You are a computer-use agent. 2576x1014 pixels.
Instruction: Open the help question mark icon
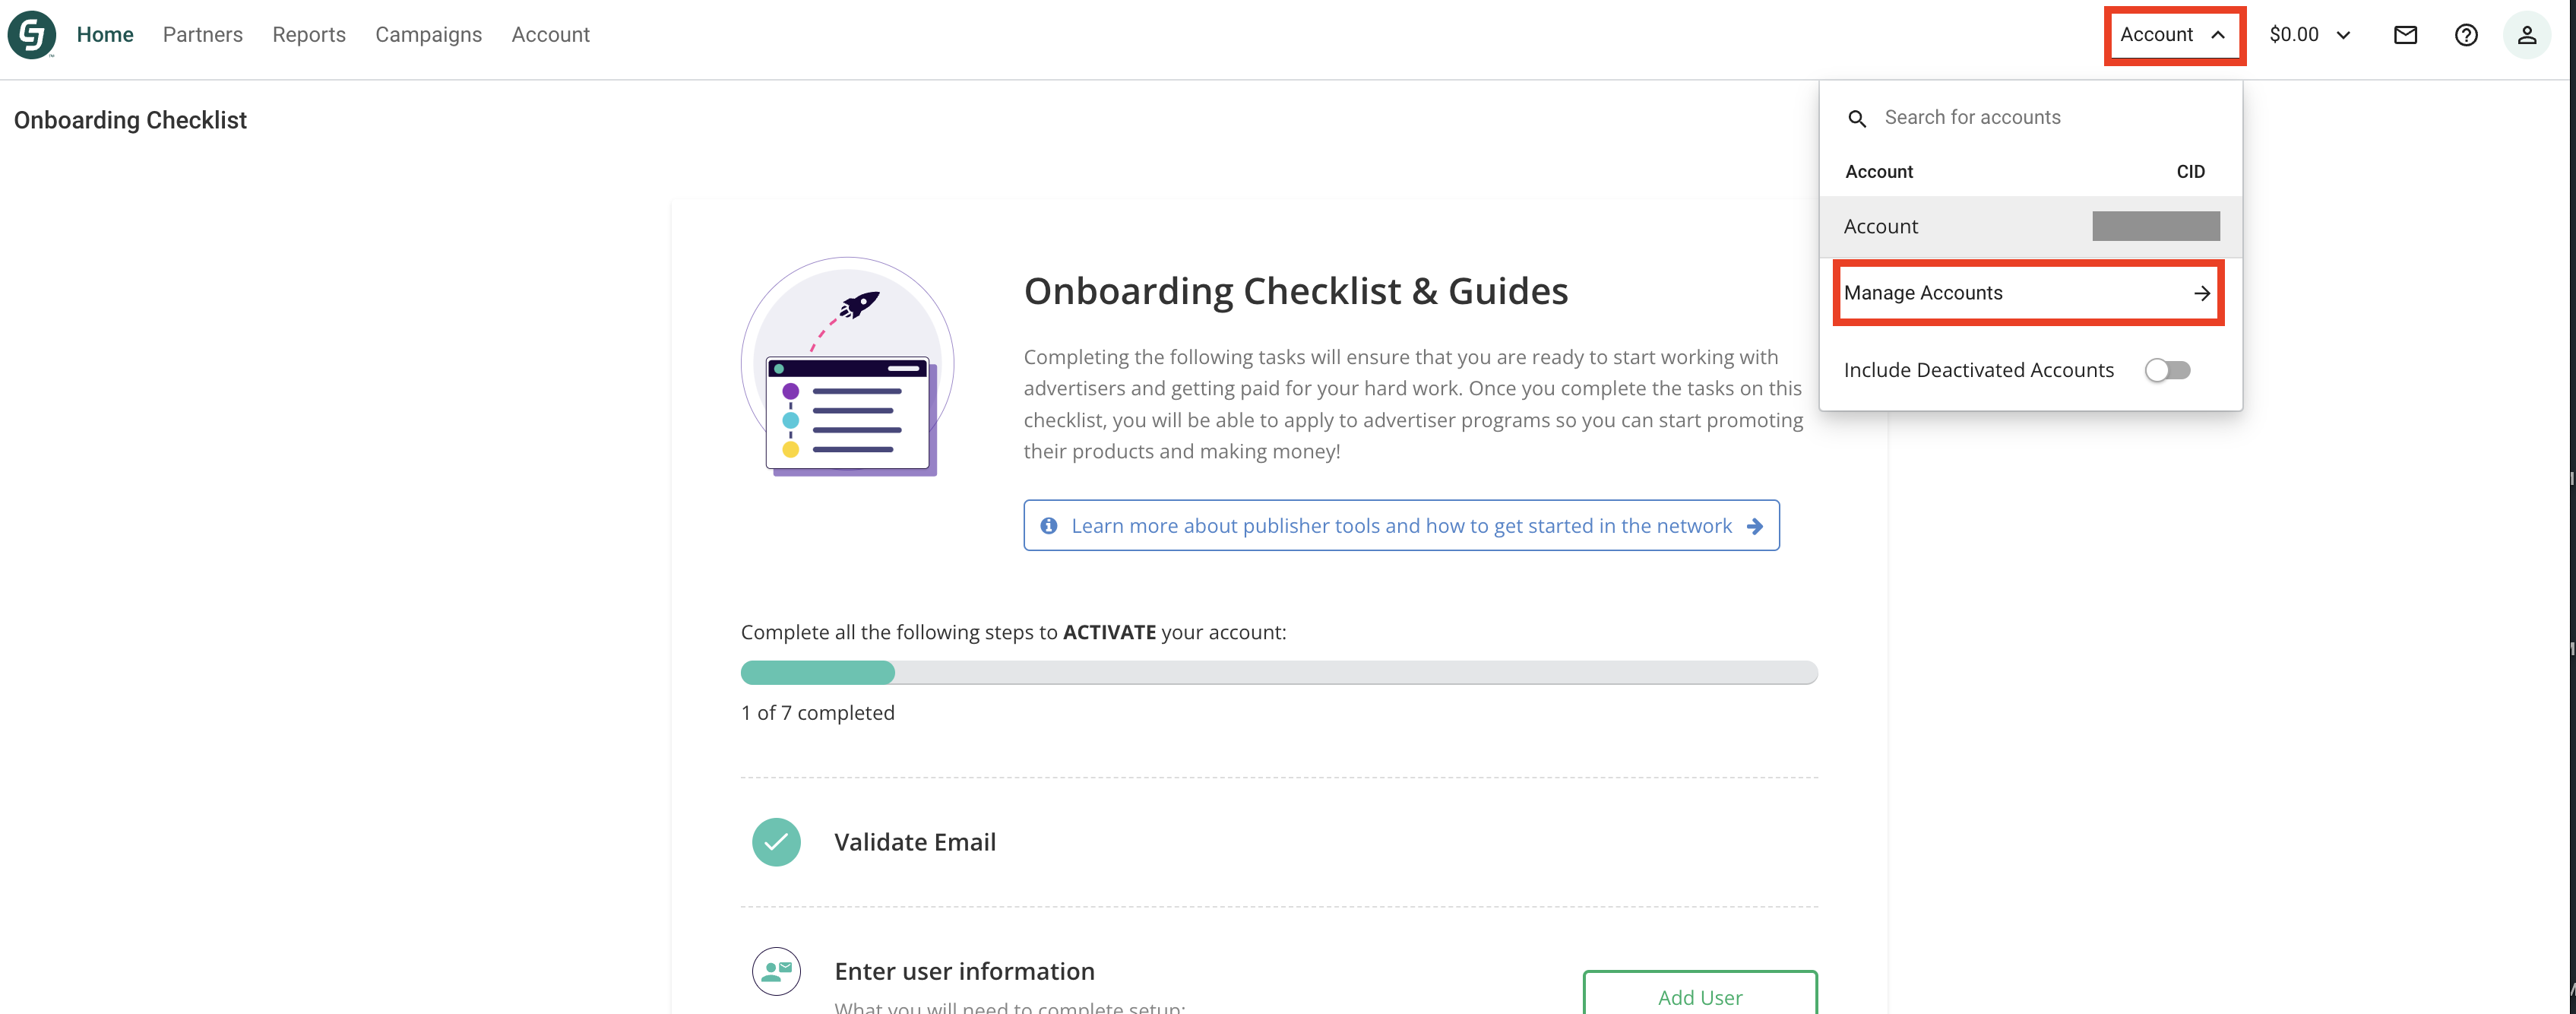tap(2466, 35)
